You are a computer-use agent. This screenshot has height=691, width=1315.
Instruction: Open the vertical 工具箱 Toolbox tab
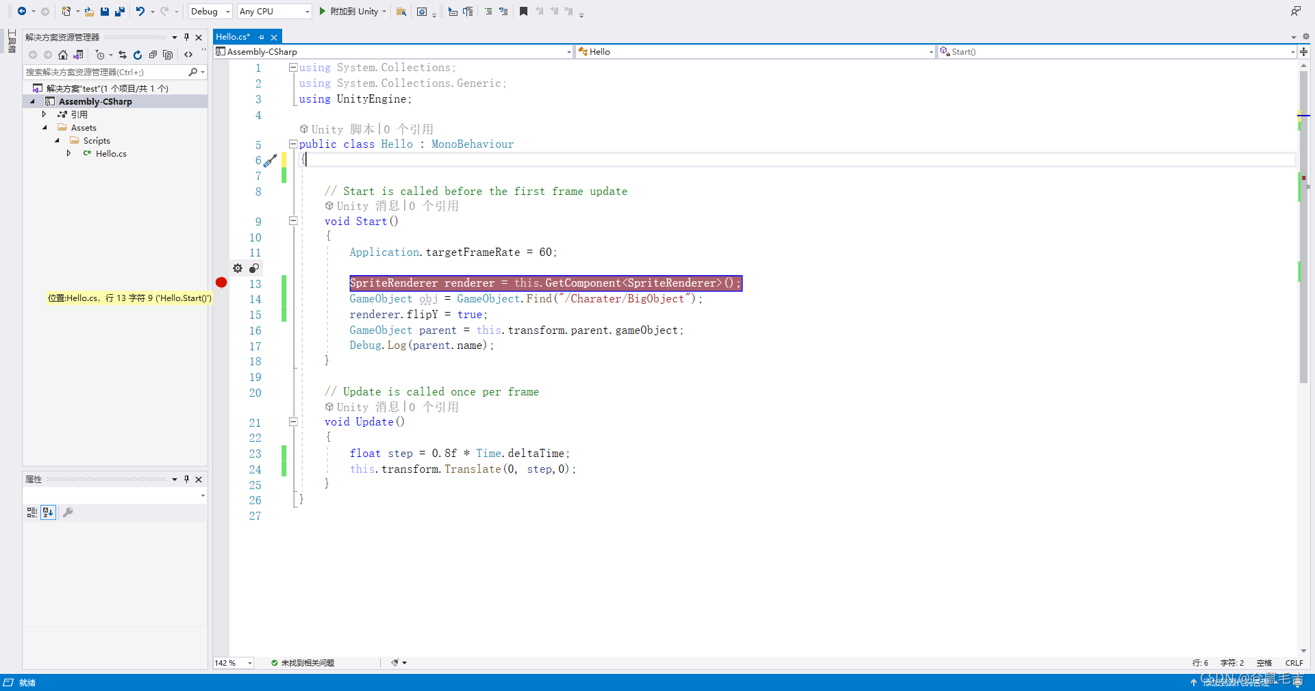(12, 41)
